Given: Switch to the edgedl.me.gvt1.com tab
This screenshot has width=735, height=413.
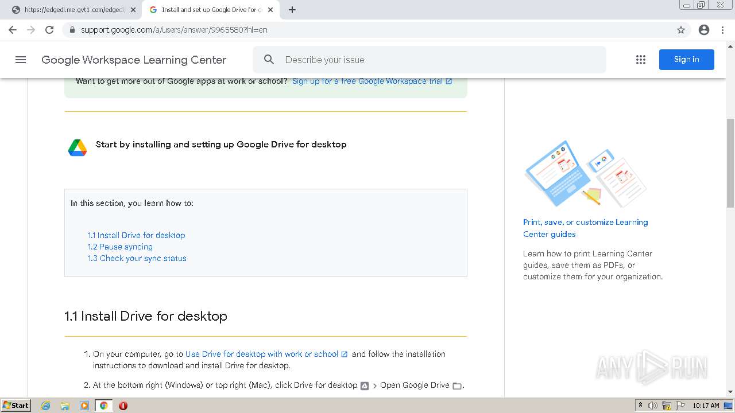Looking at the screenshot, I should 73,10.
